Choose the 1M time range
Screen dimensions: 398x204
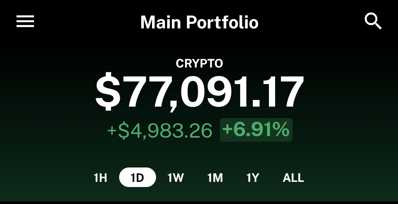215,177
